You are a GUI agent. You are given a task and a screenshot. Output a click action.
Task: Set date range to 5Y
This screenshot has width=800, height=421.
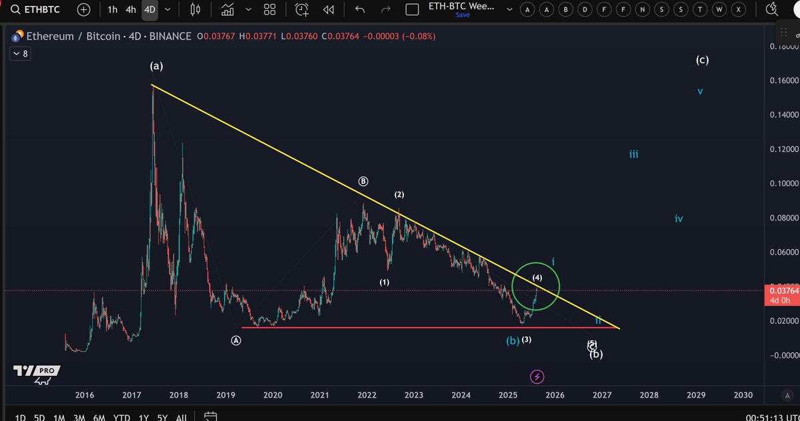click(162, 417)
